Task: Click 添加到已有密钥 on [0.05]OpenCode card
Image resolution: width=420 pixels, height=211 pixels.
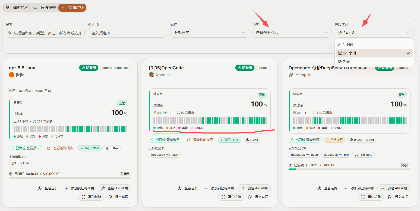Action: pos(219,188)
